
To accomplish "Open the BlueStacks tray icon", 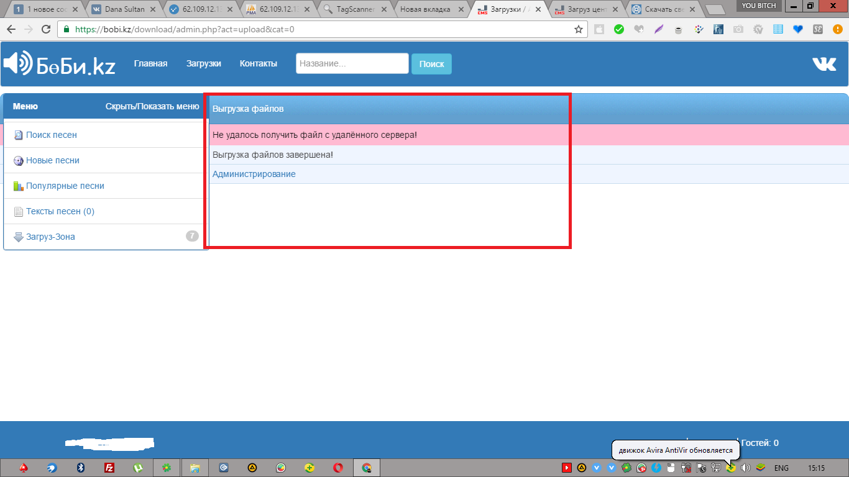I will 761,468.
